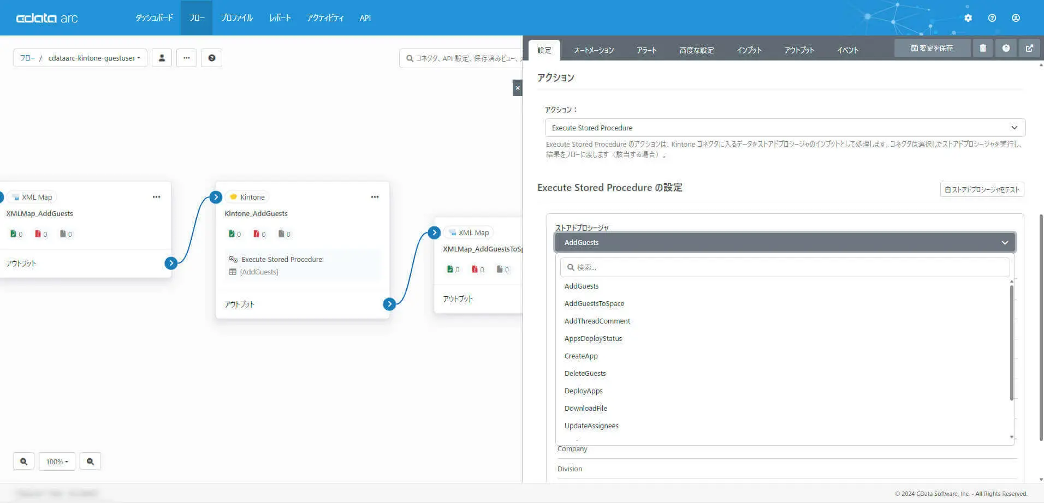Viewport: 1044px width, 503px height.
Task: Open the workspace user icon button
Action: coord(162,58)
